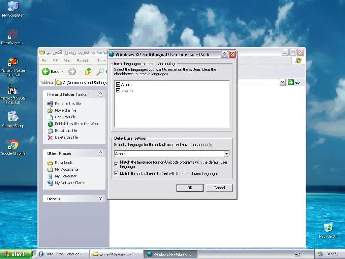
Task: Launch Microsoft Visual C++ 6.0 shortcut
Action: click(x=13, y=67)
